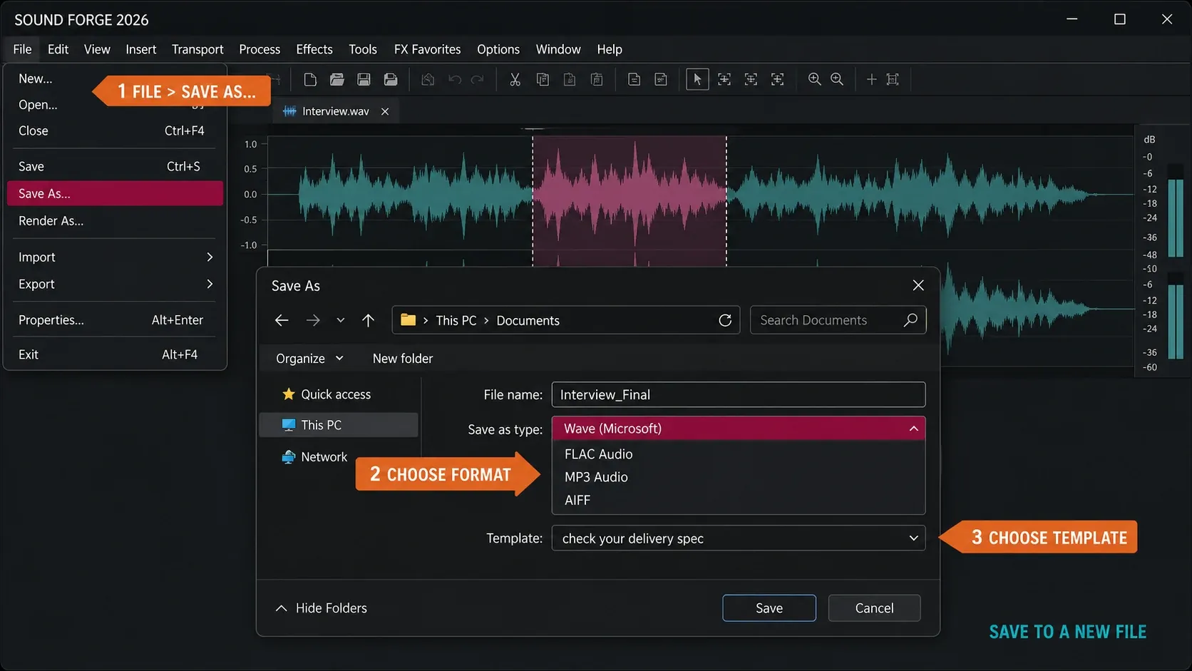Click the zoom-to-fit frame icon after plus
Image resolution: width=1192 pixels, height=671 pixels.
pos(893,79)
